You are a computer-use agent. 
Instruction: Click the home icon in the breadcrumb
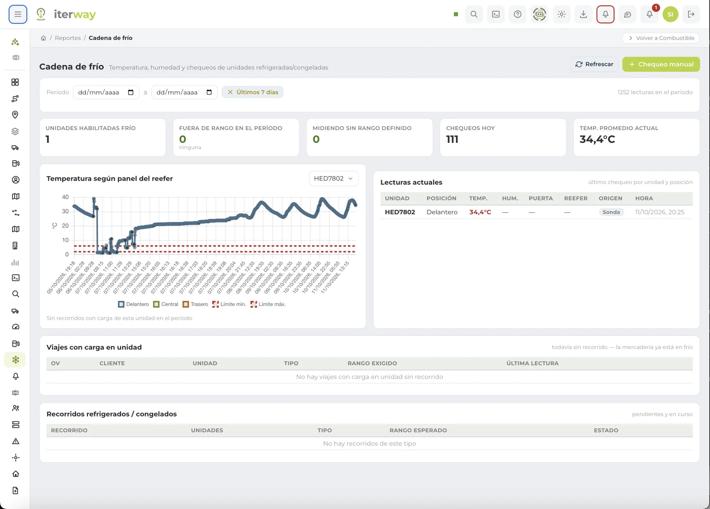pyautogui.click(x=43, y=38)
